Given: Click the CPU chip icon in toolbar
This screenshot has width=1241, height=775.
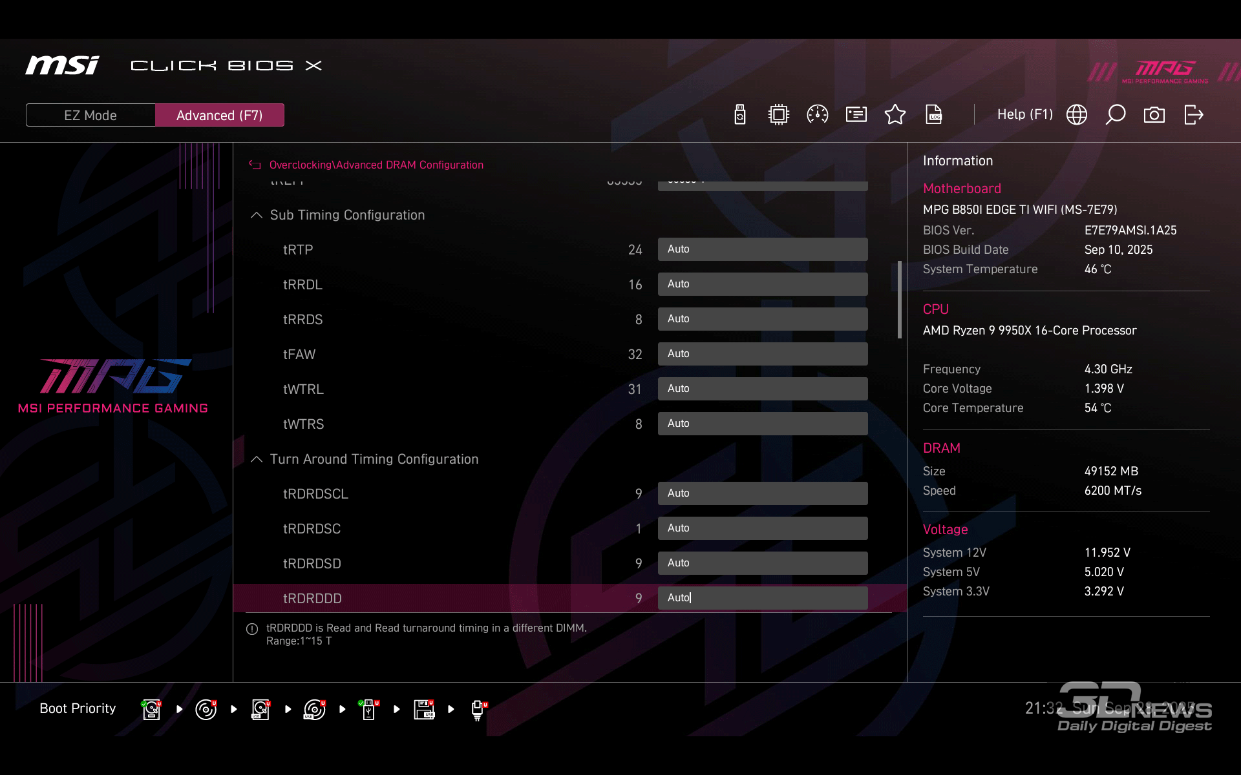Looking at the screenshot, I should [779, 115].
